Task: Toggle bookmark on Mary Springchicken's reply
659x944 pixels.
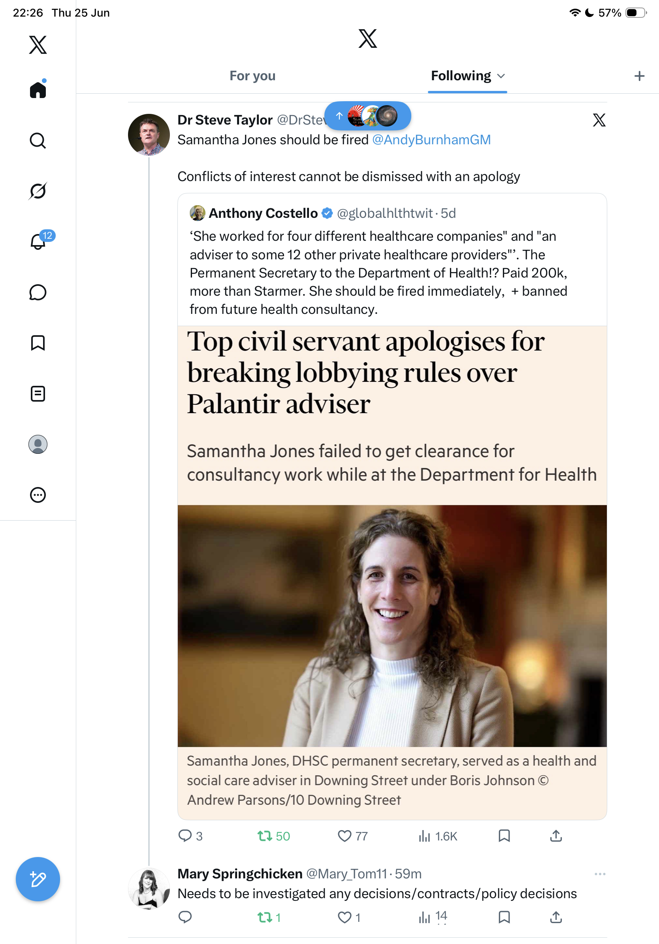Action: coord(504,917)
